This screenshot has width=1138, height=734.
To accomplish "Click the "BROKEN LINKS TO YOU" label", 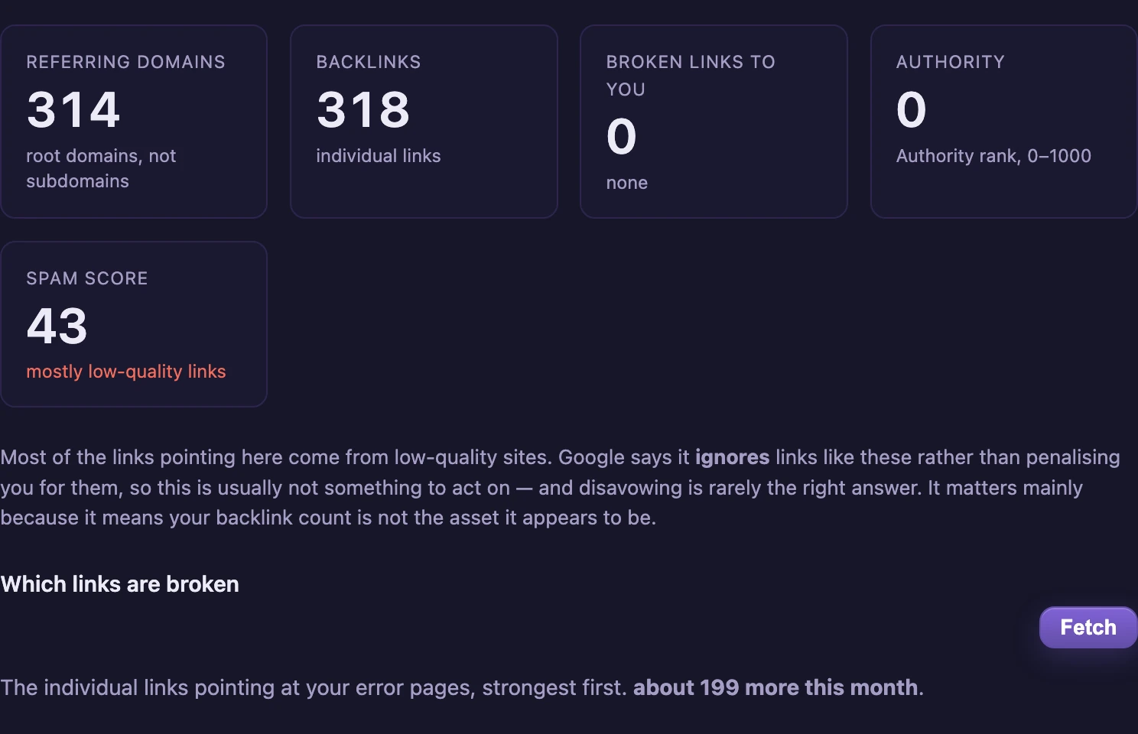I will coord(691,76).
